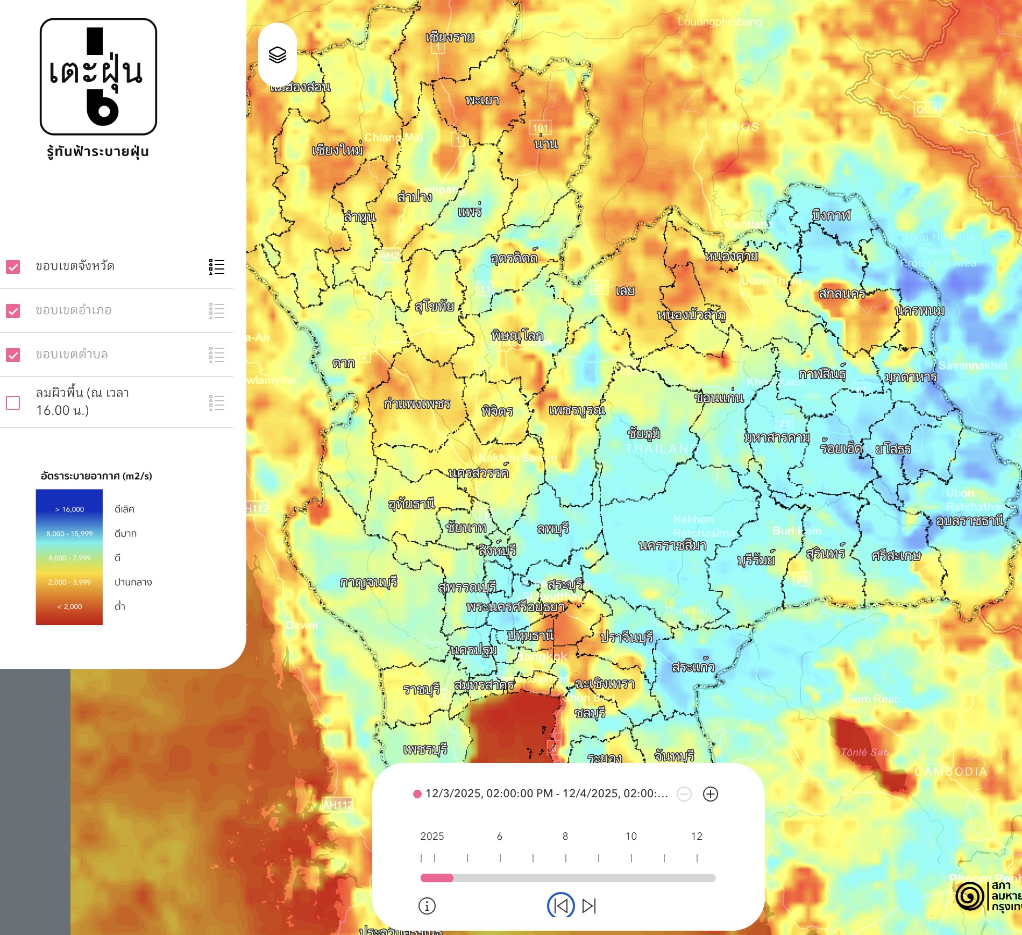The width and height of the screenshot is (1022, 935).
Task: Click the เชียงใหม่ province label
Action: pyautogui.click(x=338, y=150)
